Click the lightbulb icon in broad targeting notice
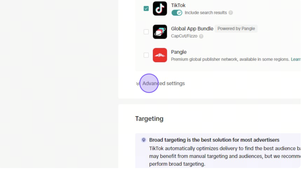 144,140
